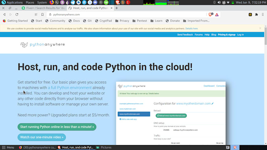Open the Places menu
Viewport: 267px width, 150px height.
coord(30,2)
